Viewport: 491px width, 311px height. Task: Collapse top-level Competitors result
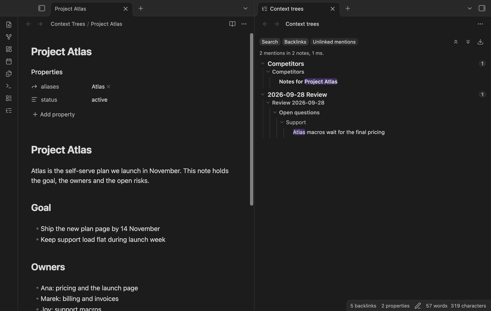pos(263,63)
